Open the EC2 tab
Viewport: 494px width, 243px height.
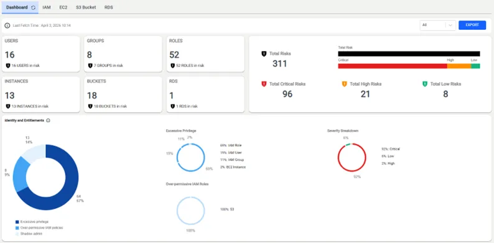63,7
